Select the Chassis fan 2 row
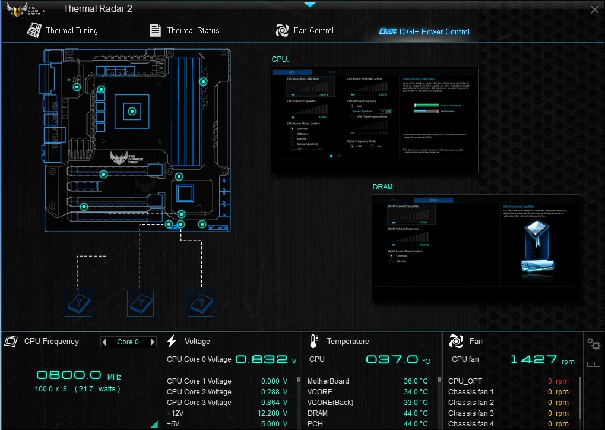 pos(509,403)
